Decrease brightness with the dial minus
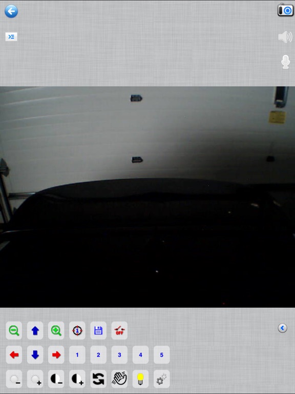 (x=14, y=379)
